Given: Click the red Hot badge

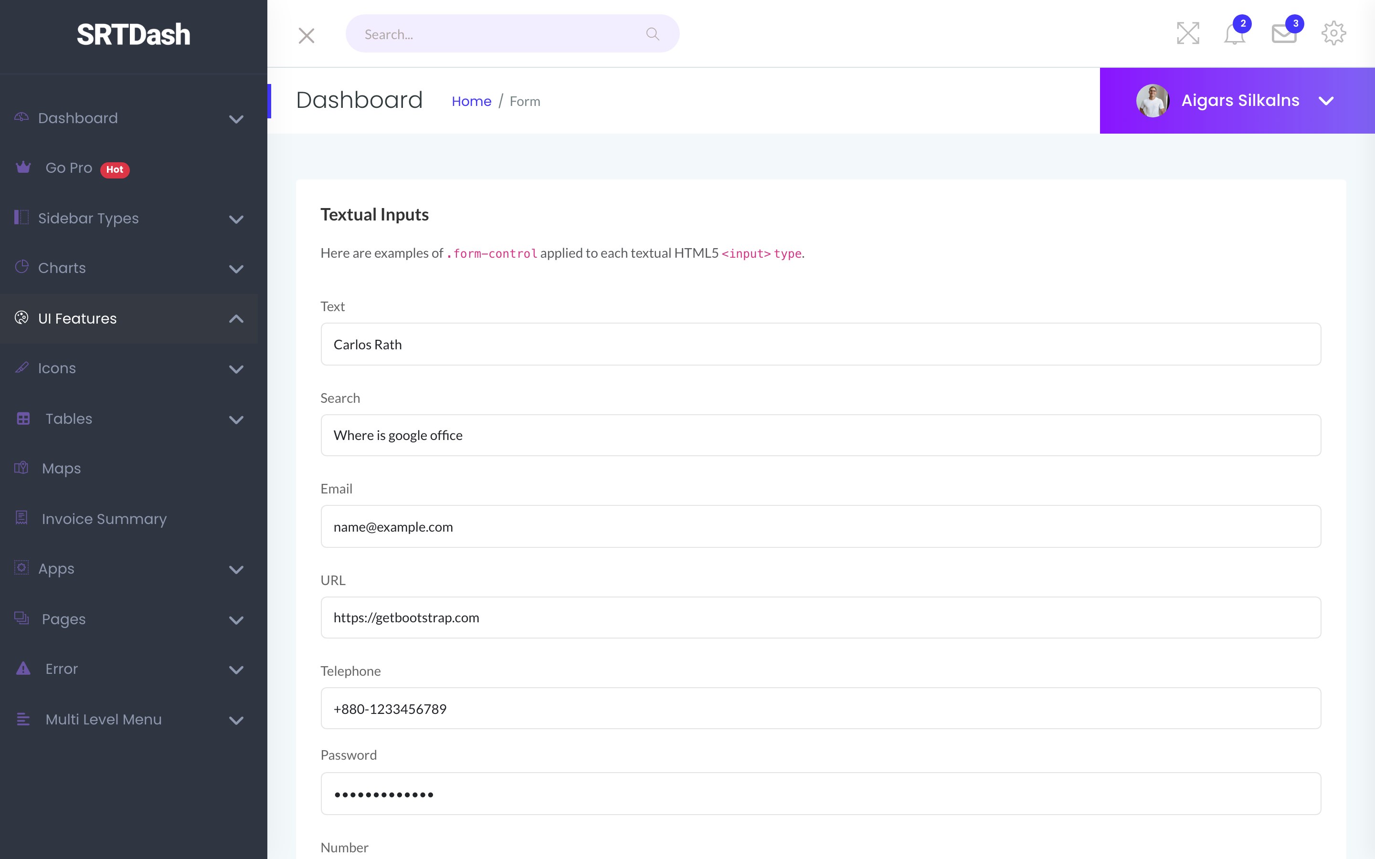Looking at the screenshot, I should [x=115, y=169].
